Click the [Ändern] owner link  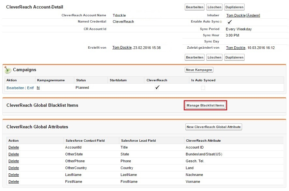pyautogui.click(x=253, y=15)
